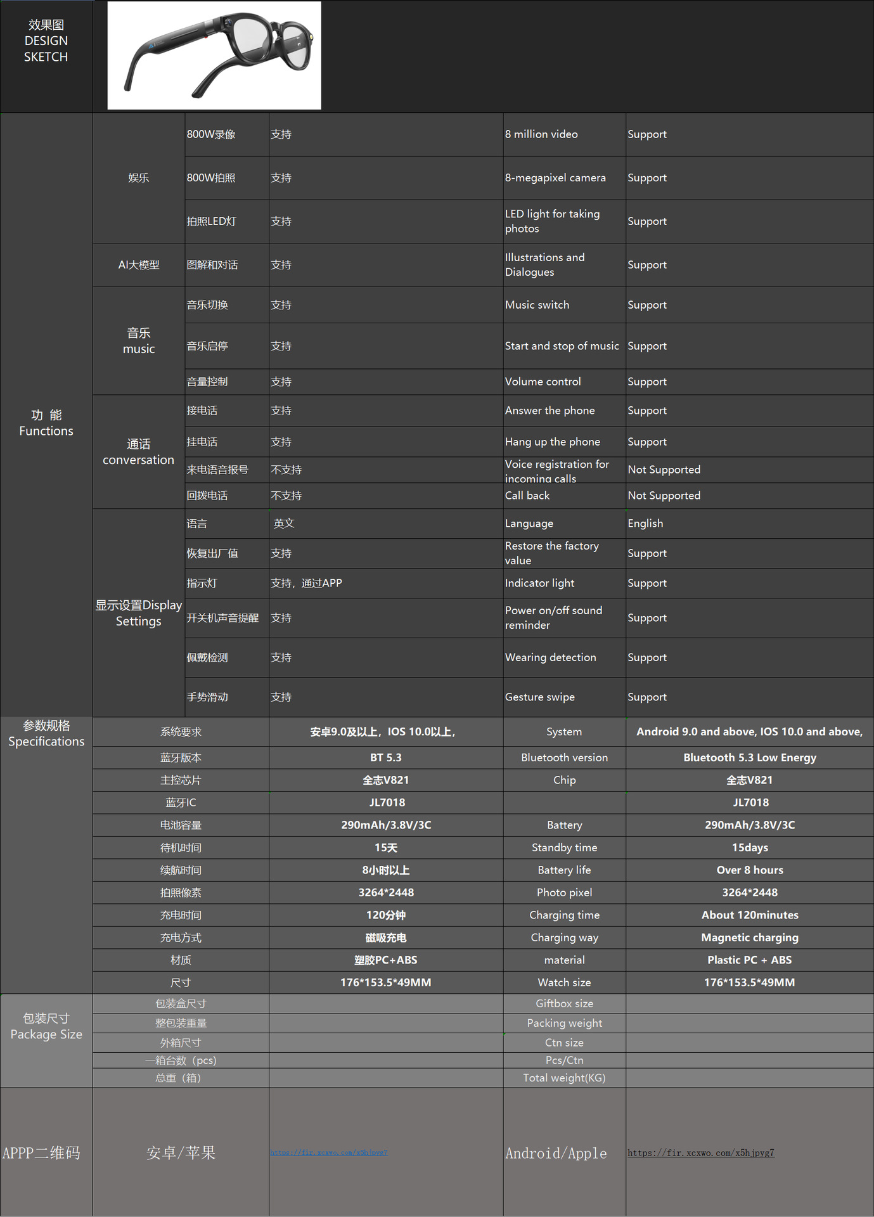Image resolution: width=874 pixels, height=1217 pixels.
Task: Select the "8 million video" cell
Action: pos(541,134)
